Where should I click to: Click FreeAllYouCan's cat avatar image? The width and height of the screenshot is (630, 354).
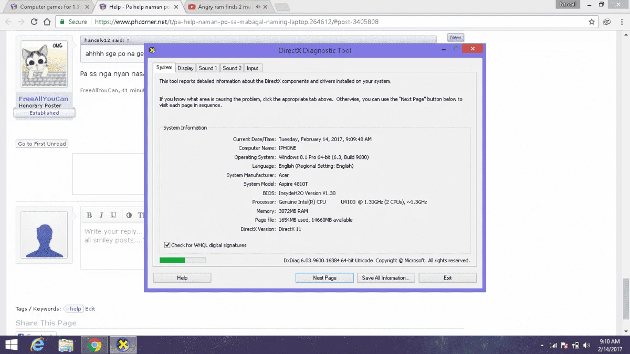44,64
